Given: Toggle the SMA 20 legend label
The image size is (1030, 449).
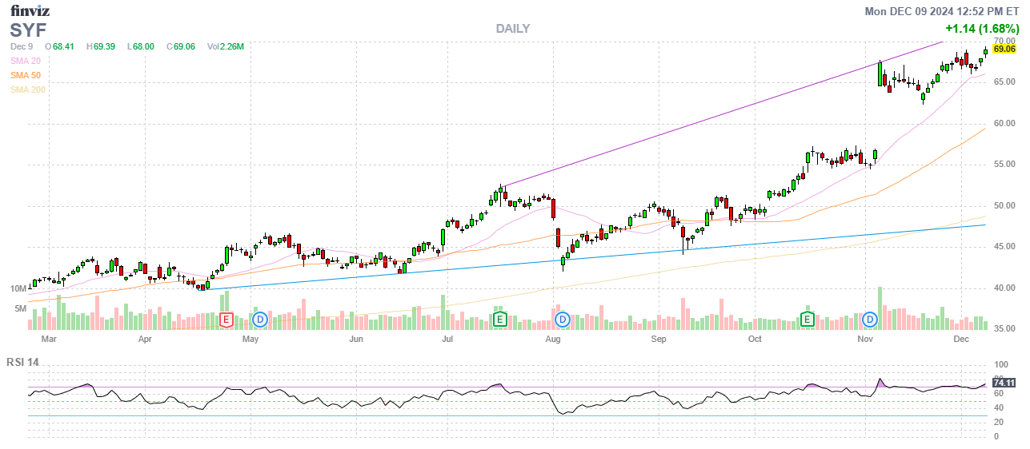Looking at the screenshot, I should pyautogui.click(x=25, y=61).
